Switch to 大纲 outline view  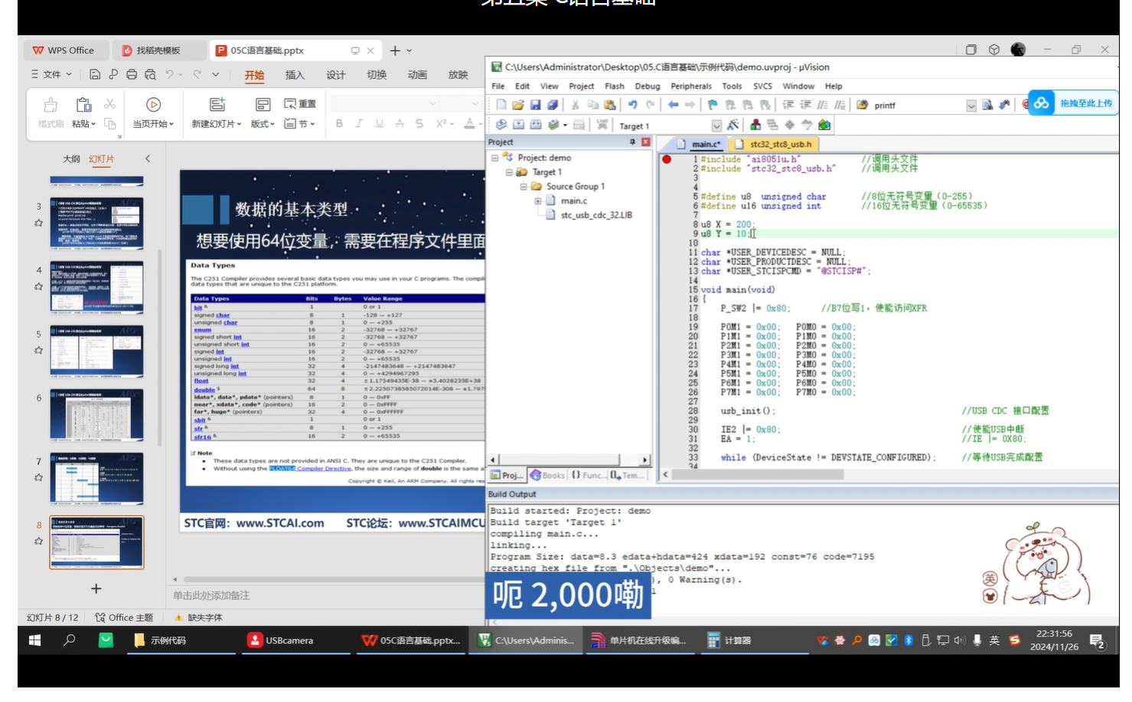tap(71, 159)
